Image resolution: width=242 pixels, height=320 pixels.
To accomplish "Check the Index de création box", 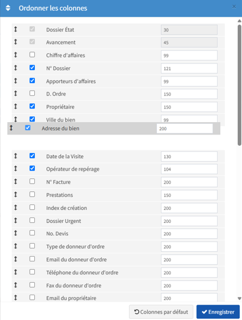I will 32,207.
